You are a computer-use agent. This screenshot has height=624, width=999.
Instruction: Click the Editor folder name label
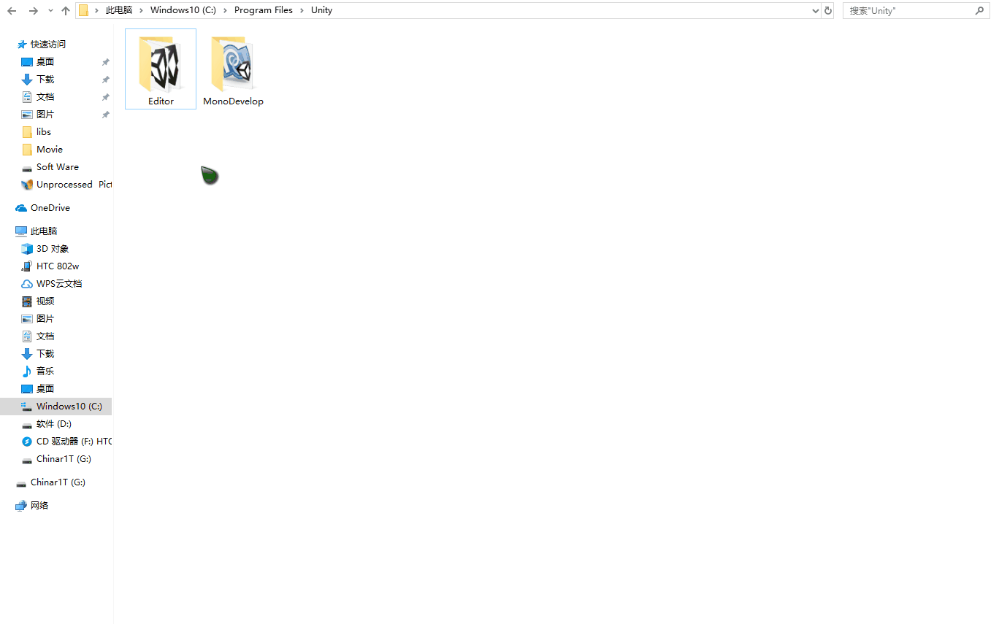[161, 101]
